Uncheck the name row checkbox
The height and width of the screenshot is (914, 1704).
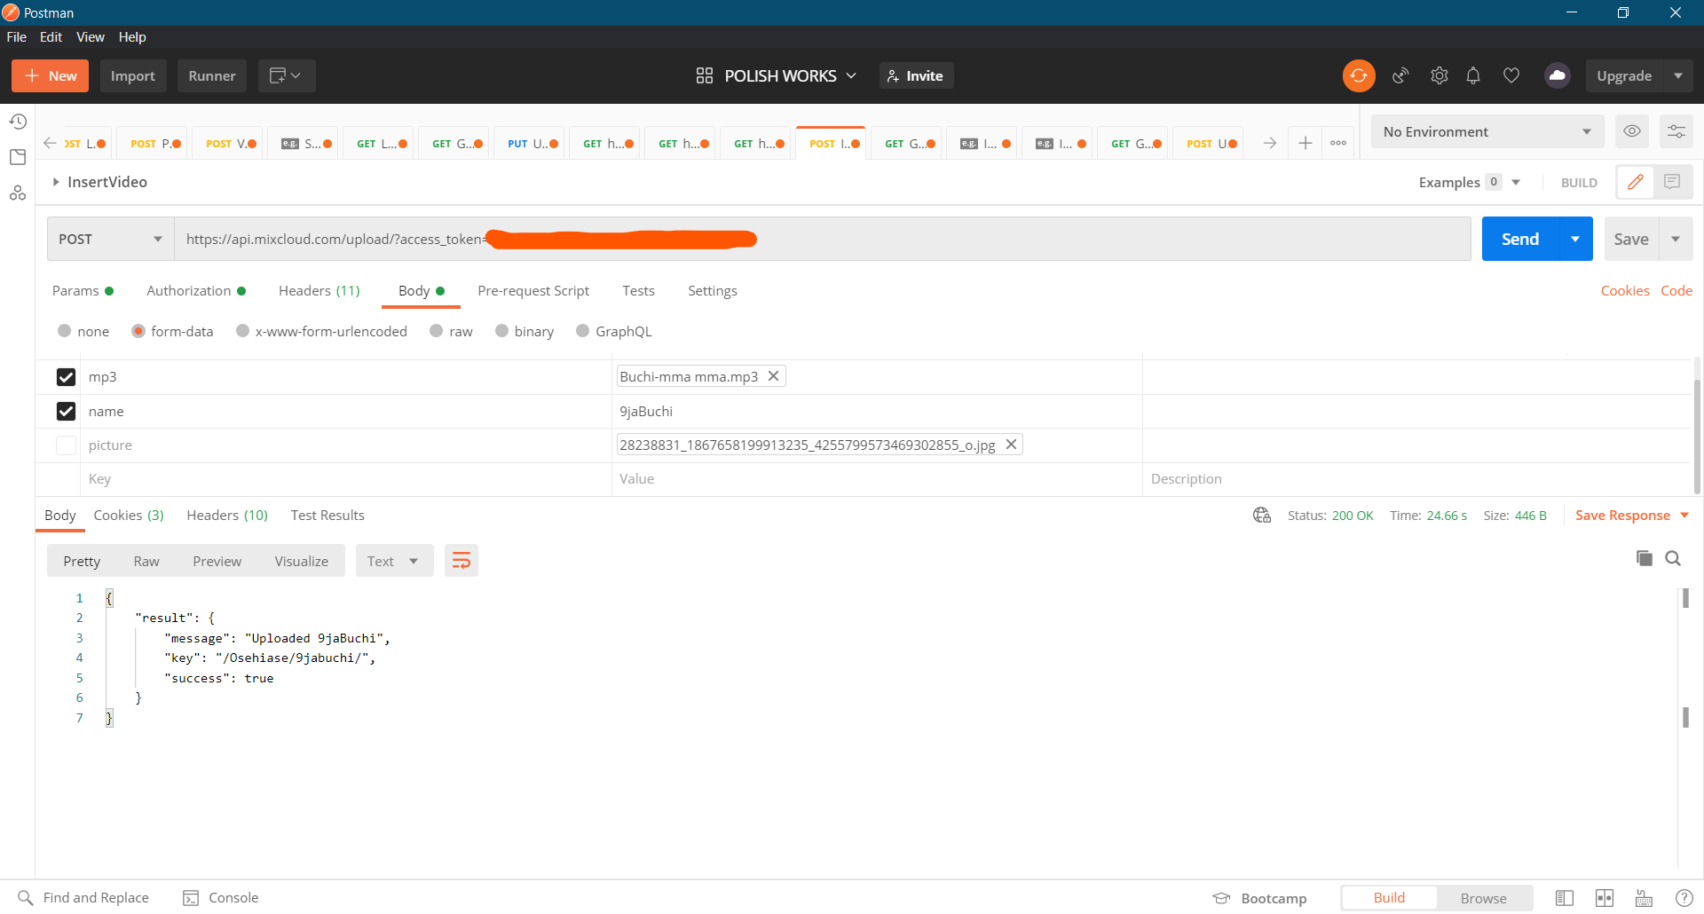tap(66, 411)
